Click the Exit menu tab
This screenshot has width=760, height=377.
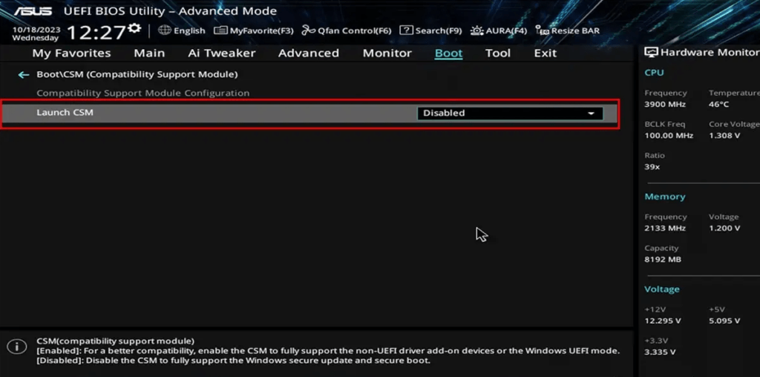tap(545, 53)
